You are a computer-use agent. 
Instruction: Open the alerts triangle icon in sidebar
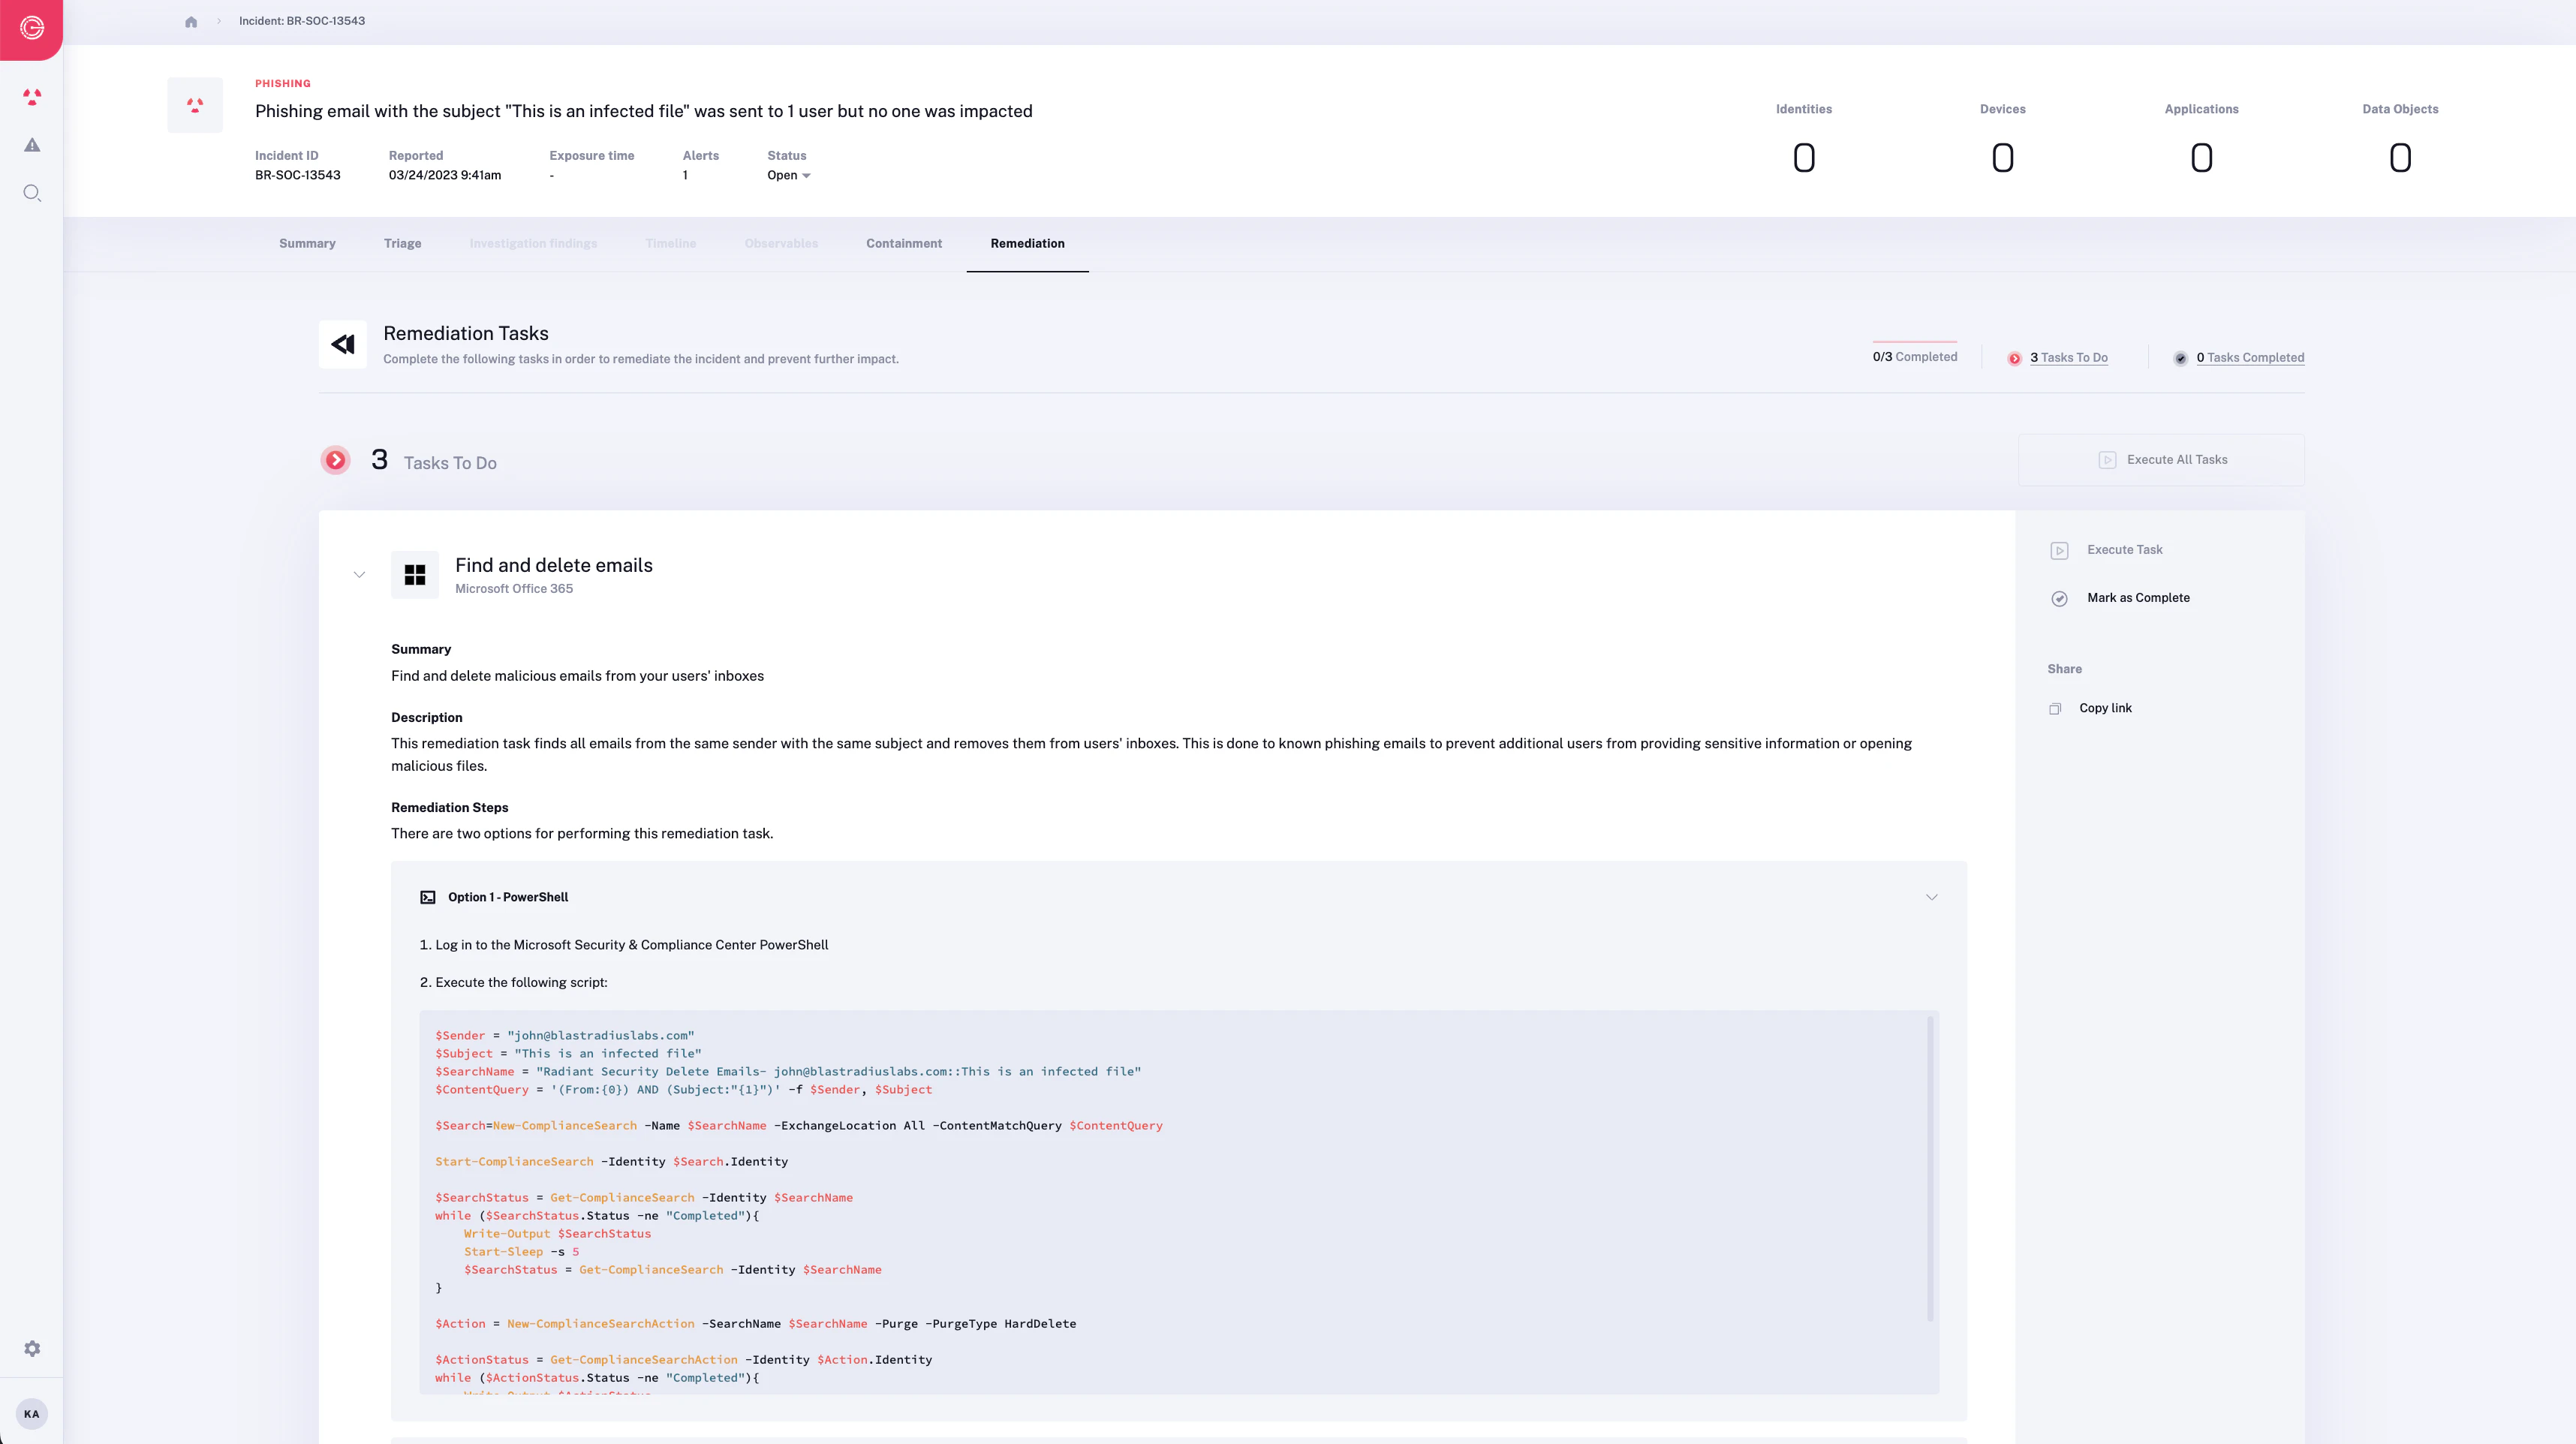pos(32,145)
